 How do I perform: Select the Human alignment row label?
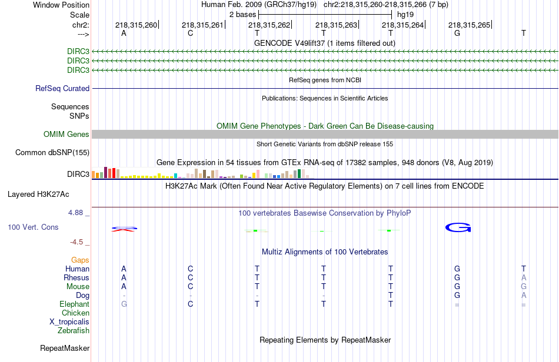point(77,269)
